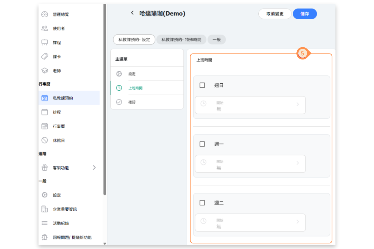Image resolution: width=374 pixels, height=249 pixels.
Task: Open 老師 via the graduation cap icon
Action: tap(45, 71)
